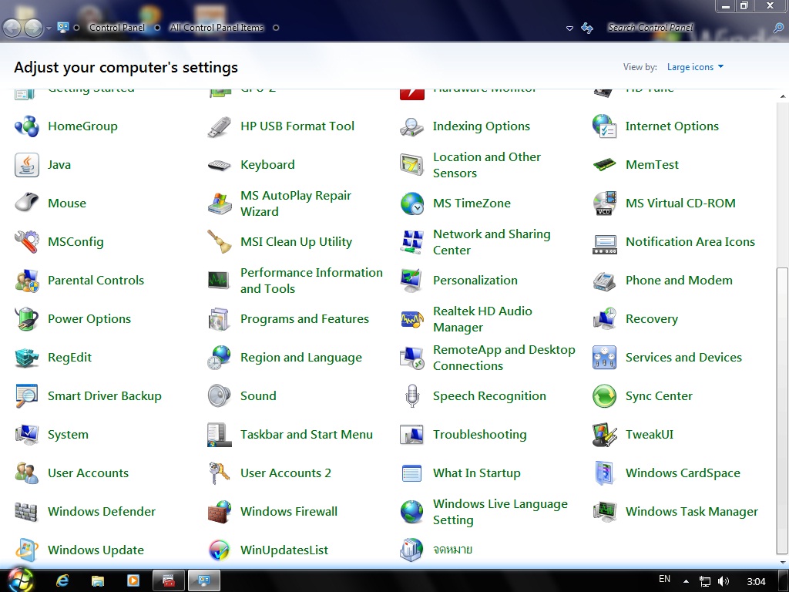Open the Parental Controls icon

(x=27, y=281)
